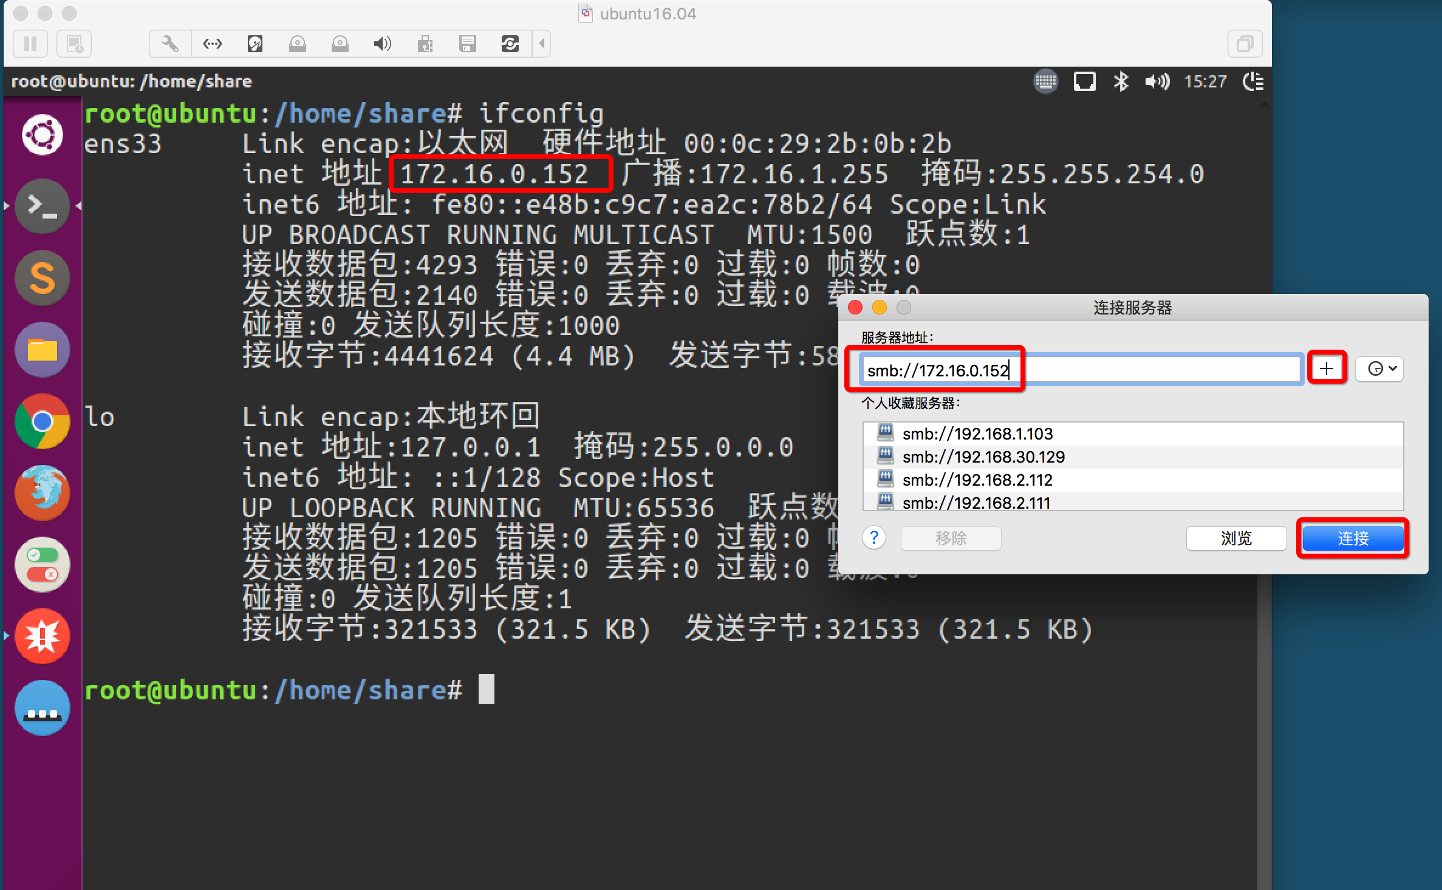Click the VM sound speaker icon
Viewport: 1442px width, 890px height.
(x=382, y=44)
